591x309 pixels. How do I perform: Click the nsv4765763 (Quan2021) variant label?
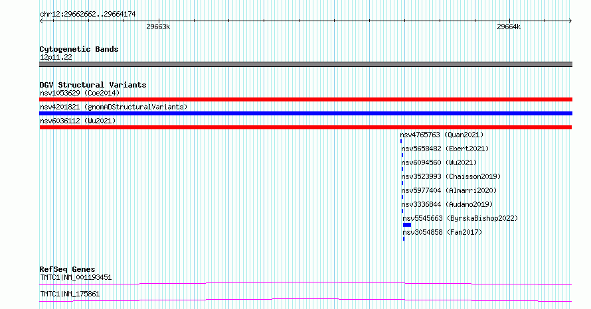point(442,135)
